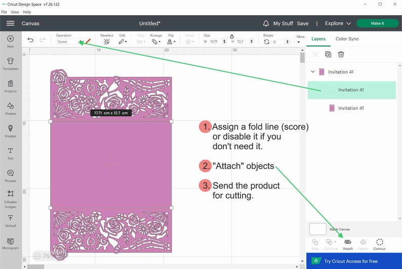Screen dimensions: 402x269
Task: Click the canvas vertical scrollbar thumb
Action: tap(302, 58)
